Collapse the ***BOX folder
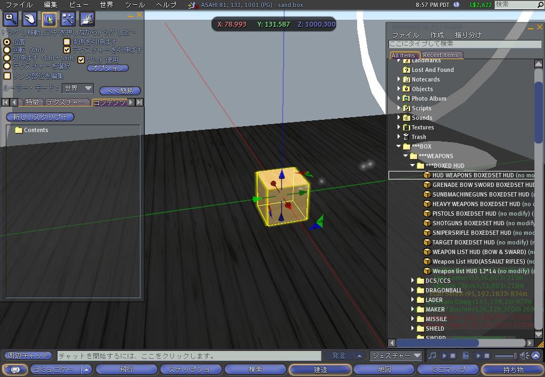 point(399,146)
